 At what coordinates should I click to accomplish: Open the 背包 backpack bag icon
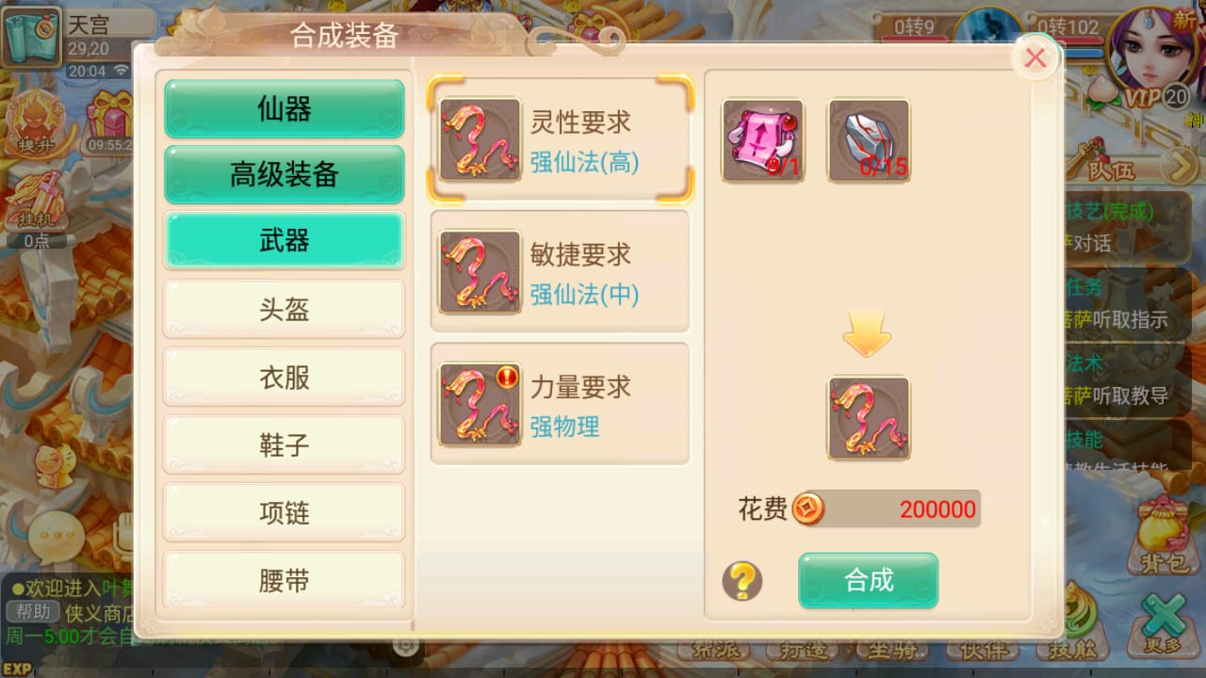point(1164,534)
